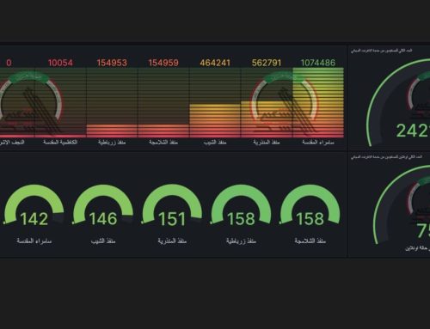
Task: Click bar label منفذ الشلامجة under the bar chart
Action: (163, 143)
